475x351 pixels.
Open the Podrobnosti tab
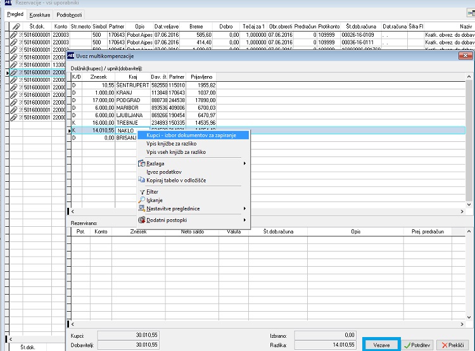69,15
